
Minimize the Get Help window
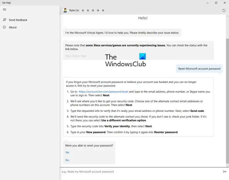(207, 3)
